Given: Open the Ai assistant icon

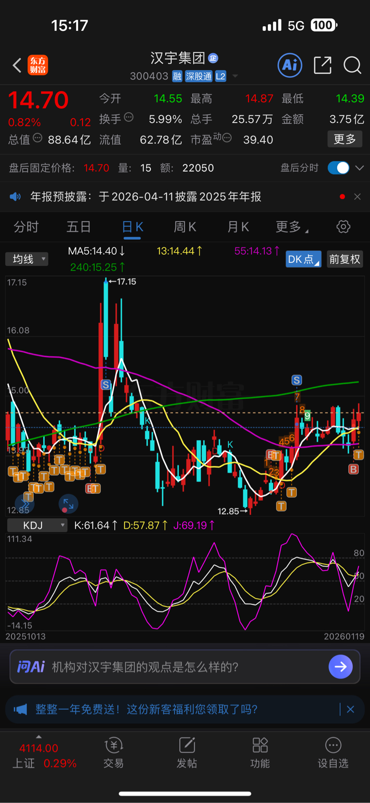Looking at the screenshot, I should 290,65.
